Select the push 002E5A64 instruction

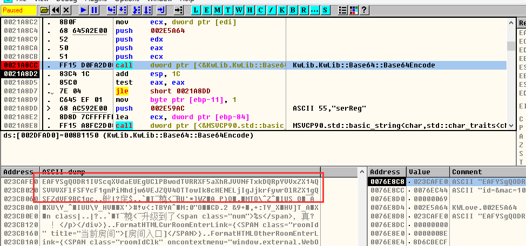pyautogui.click(x=150, y=31)
